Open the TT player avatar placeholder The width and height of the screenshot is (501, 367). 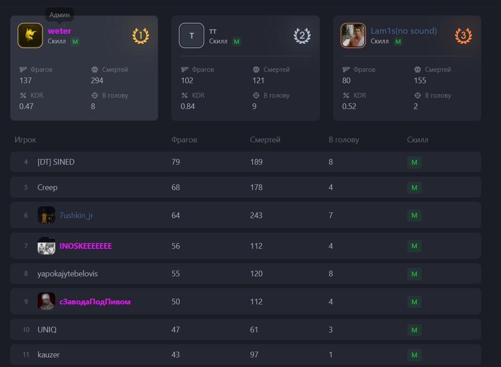click(192, 35)
